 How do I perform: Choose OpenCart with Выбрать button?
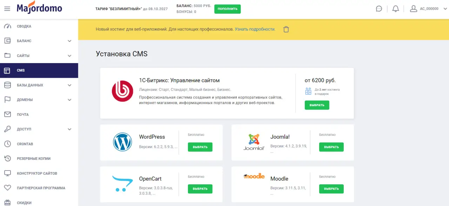[200, 189]
